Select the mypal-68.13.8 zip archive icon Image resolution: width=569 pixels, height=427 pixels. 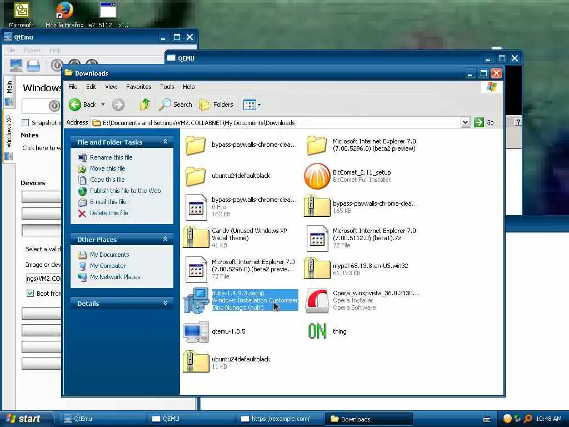pos(317,269)
